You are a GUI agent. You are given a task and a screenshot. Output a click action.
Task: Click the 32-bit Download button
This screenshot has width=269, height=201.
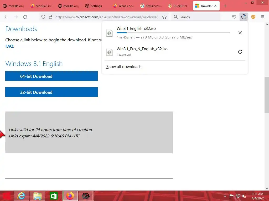51,92
